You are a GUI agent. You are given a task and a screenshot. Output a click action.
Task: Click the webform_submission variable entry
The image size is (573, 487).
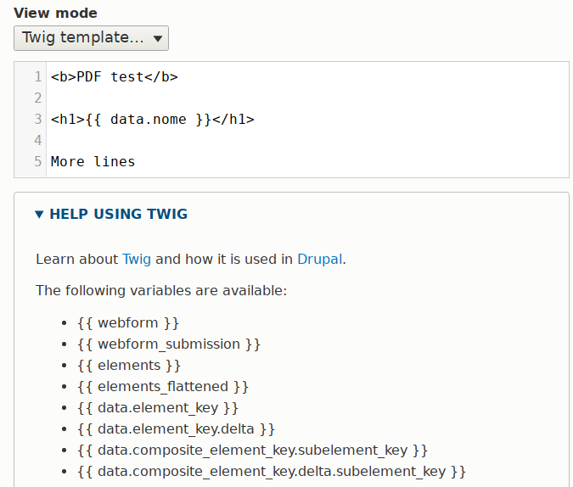pyautogui.click(x=168, y=344)
